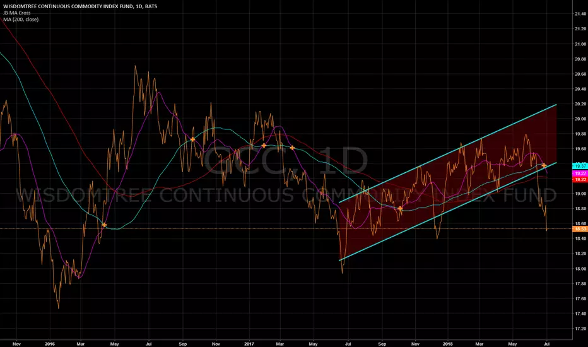588x347 pixels.
Task: Select the MA (200, close) indicator label
Action: (x=21, y=19)
